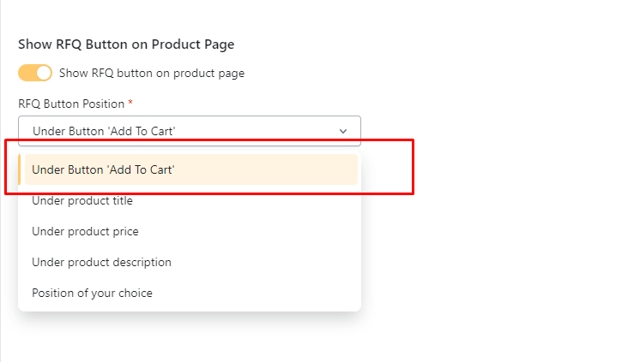The image size is (622, 362).
Task: Collapse the dropdown using the chevron arrow
Action: [x=343, y=131]
